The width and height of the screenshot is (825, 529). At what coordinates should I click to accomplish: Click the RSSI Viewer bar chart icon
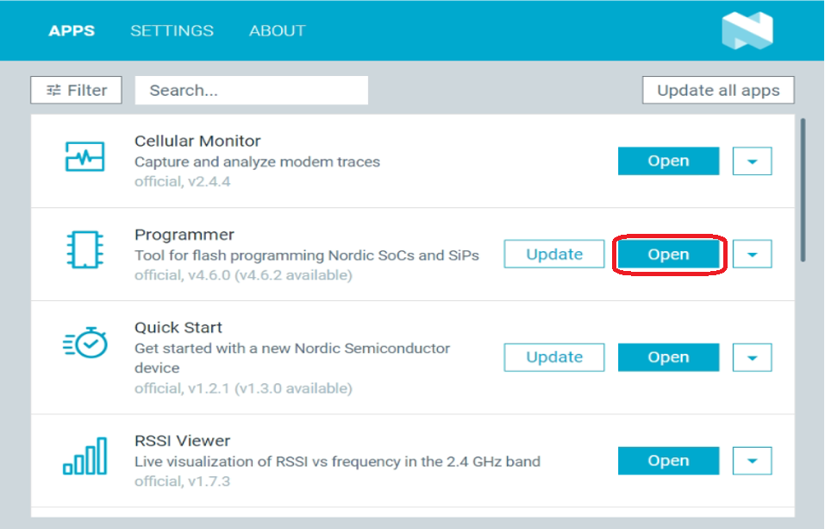(84, 457)
